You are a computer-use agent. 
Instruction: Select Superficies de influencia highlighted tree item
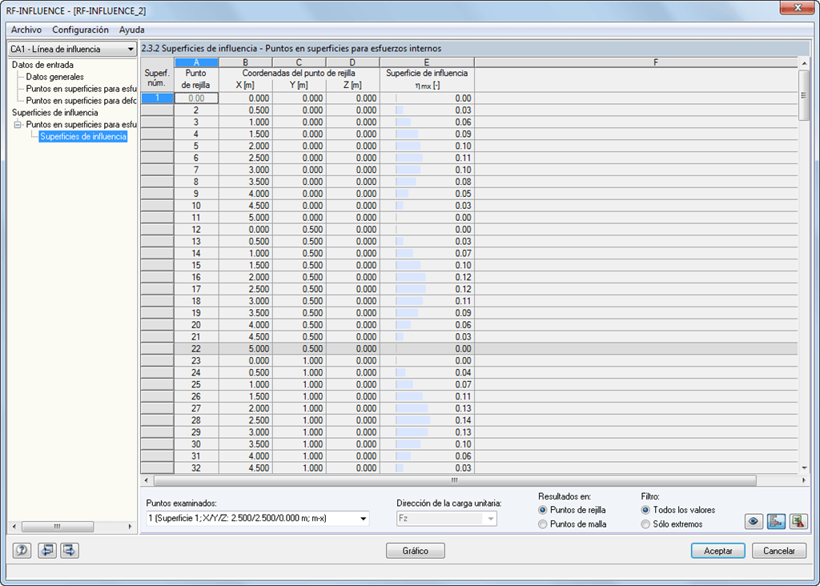[x=83, y=136]
